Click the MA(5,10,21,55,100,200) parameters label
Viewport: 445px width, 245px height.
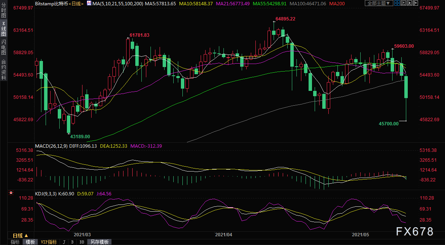[117, 4]
